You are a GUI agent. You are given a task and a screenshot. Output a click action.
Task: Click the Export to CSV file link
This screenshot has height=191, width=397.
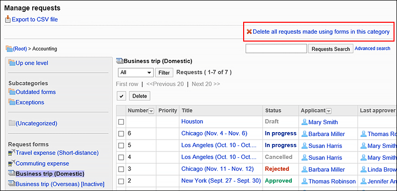point(35,19)
